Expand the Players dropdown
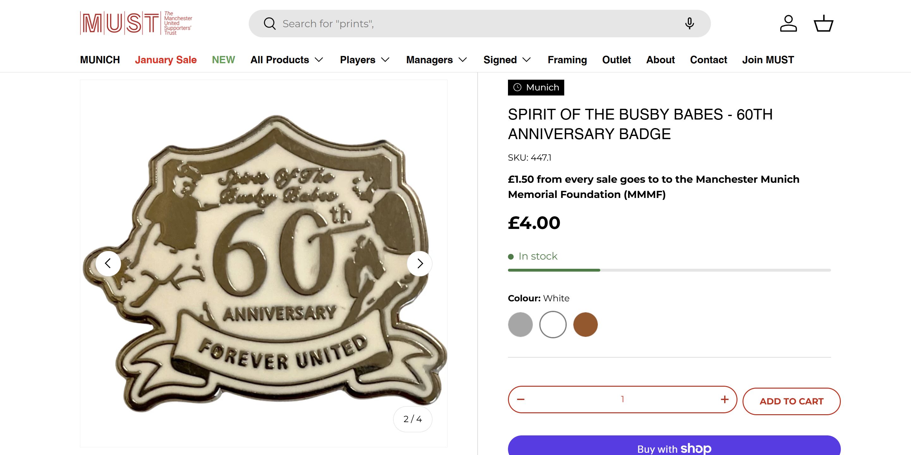Image resolution: width=911 pixels, height=455 pixels. (x=364, y=60)
